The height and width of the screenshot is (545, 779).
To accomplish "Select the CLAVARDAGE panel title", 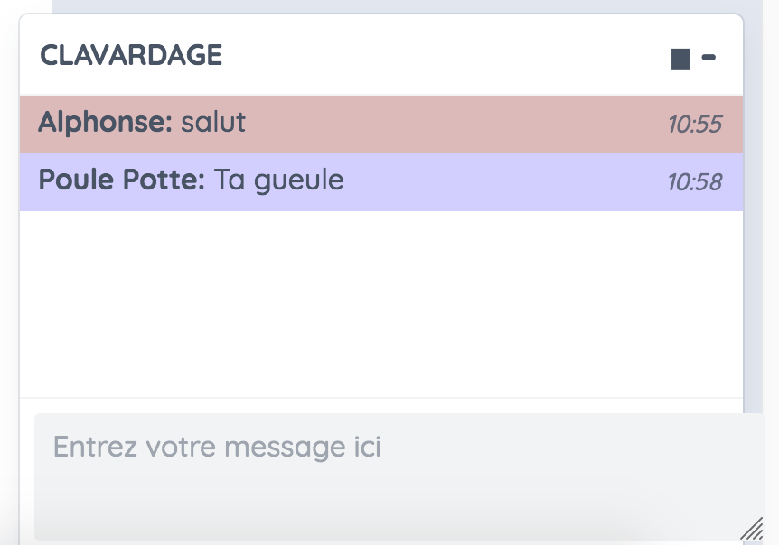I will pyautogui.click(x=129, y=55).
